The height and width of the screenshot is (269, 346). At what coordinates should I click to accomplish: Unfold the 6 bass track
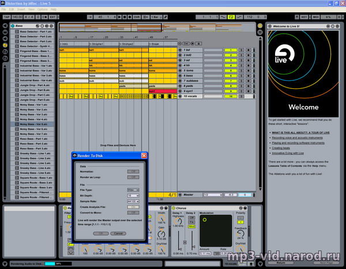pos(180,76)
